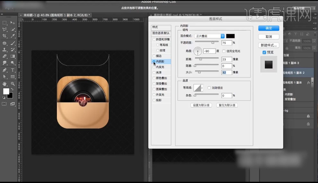Viewport: 318px width, 183px height.
Task: Click 复位为默认值 button
Action: pyautogui.click(x=227, y=105)
